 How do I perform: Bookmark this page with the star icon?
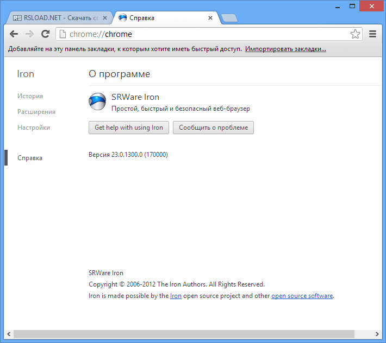click(x=355, y=34)
